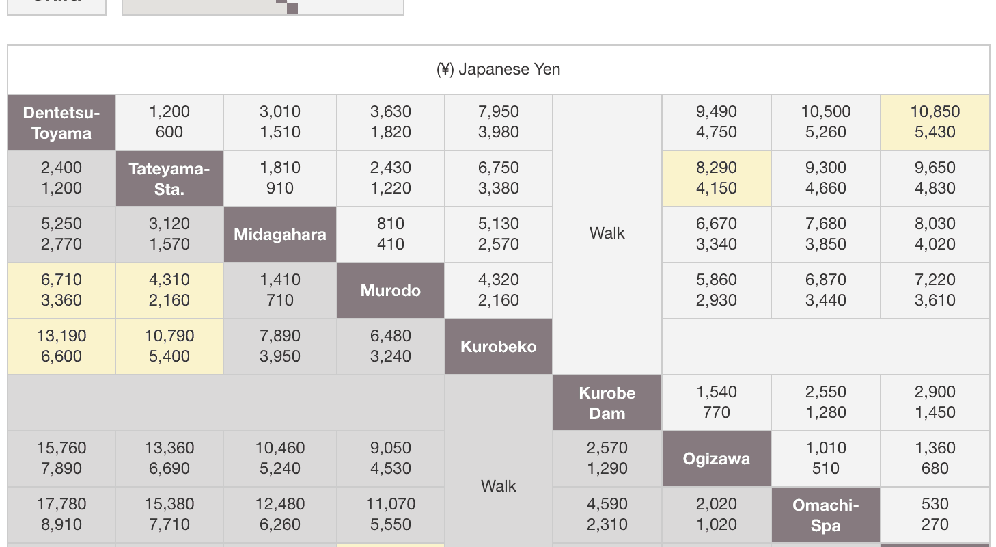This screenshot has height=547, width=996.
Task: Select the Omachi-Spa station header
Action: click(x=826, y=515)
